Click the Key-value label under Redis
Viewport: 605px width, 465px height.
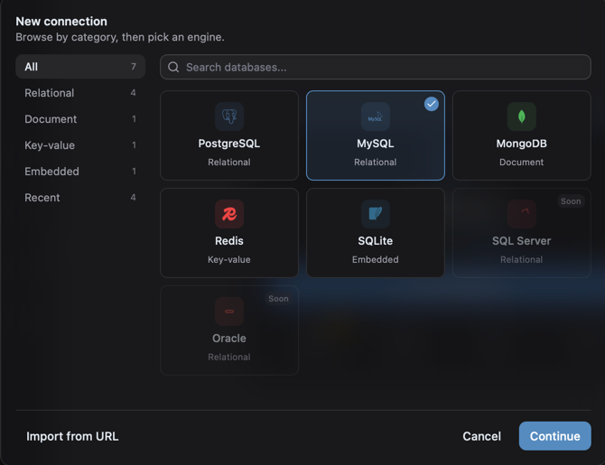coord(229,259)
